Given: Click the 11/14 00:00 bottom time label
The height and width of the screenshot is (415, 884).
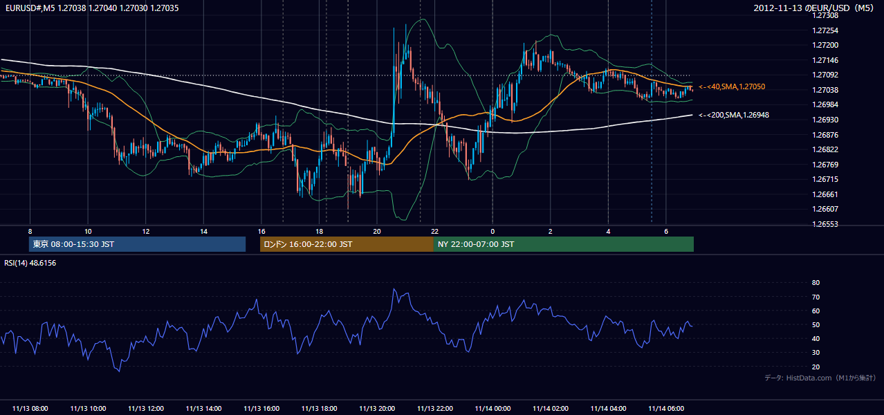Looking at the screenshot, I should coord(492,409).
